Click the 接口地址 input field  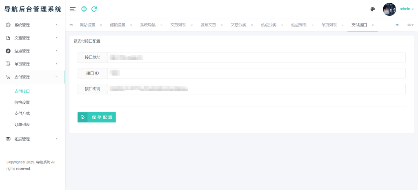click(x=256, y=57)
